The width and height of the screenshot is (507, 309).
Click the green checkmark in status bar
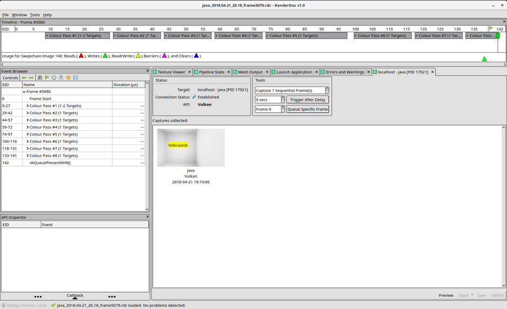pyautogui.click(x=53, y=305)
